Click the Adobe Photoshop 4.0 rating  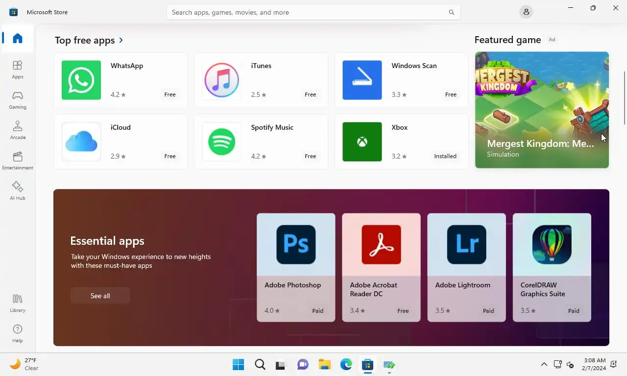272,311
